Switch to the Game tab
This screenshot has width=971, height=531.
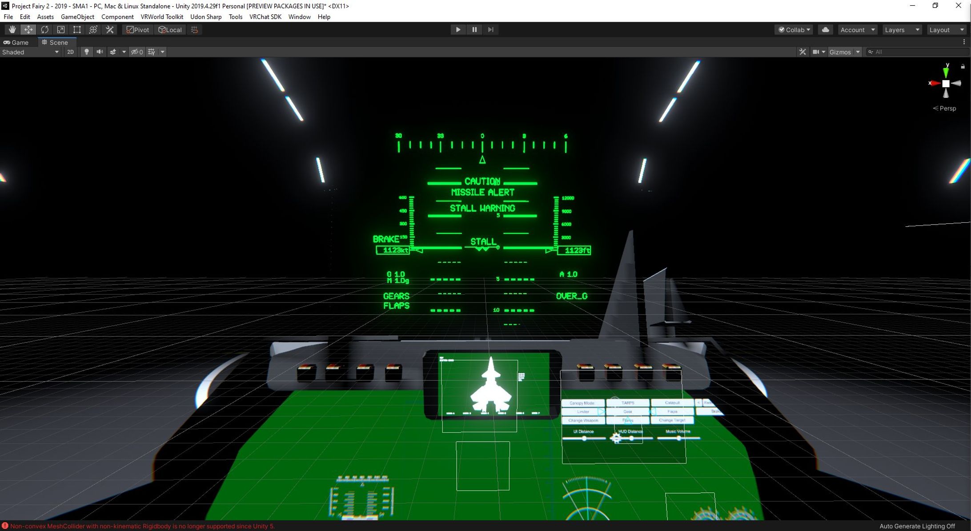(16, 42)
